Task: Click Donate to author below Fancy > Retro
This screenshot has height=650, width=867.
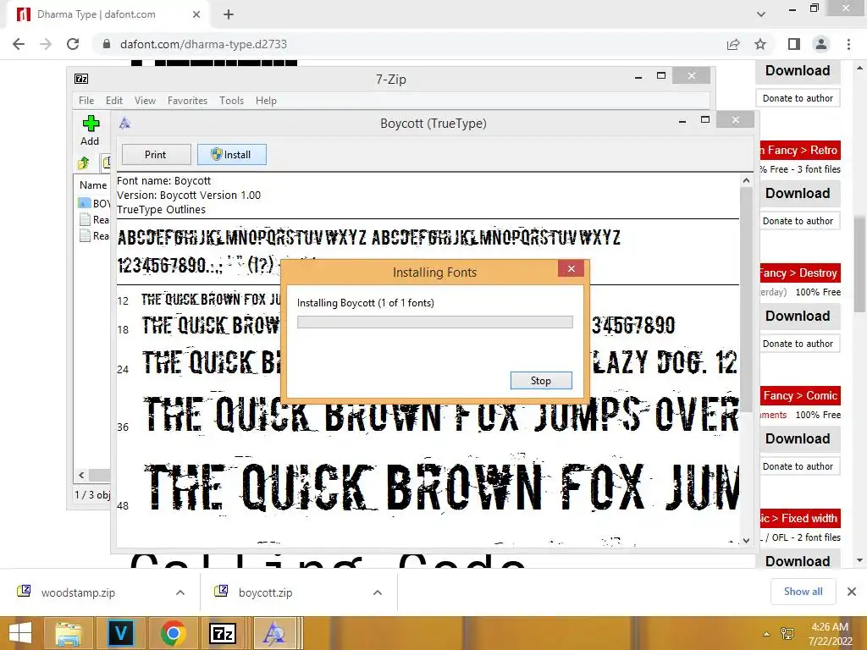Action: (x=798, y=221)
